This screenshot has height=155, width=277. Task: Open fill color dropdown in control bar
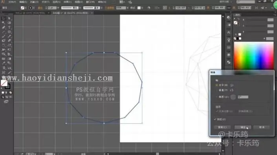pos(26,8)
